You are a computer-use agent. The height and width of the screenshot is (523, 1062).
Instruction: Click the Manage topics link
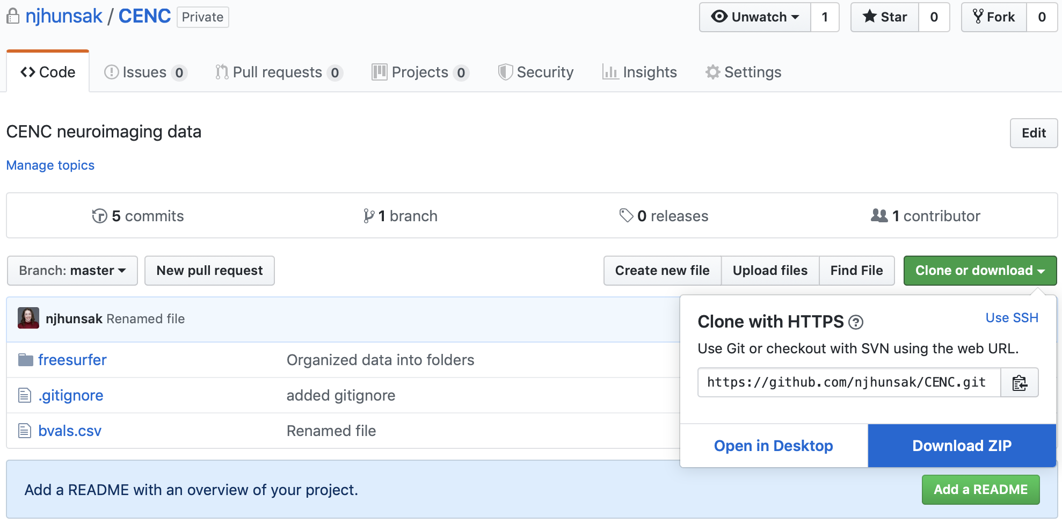50,165
